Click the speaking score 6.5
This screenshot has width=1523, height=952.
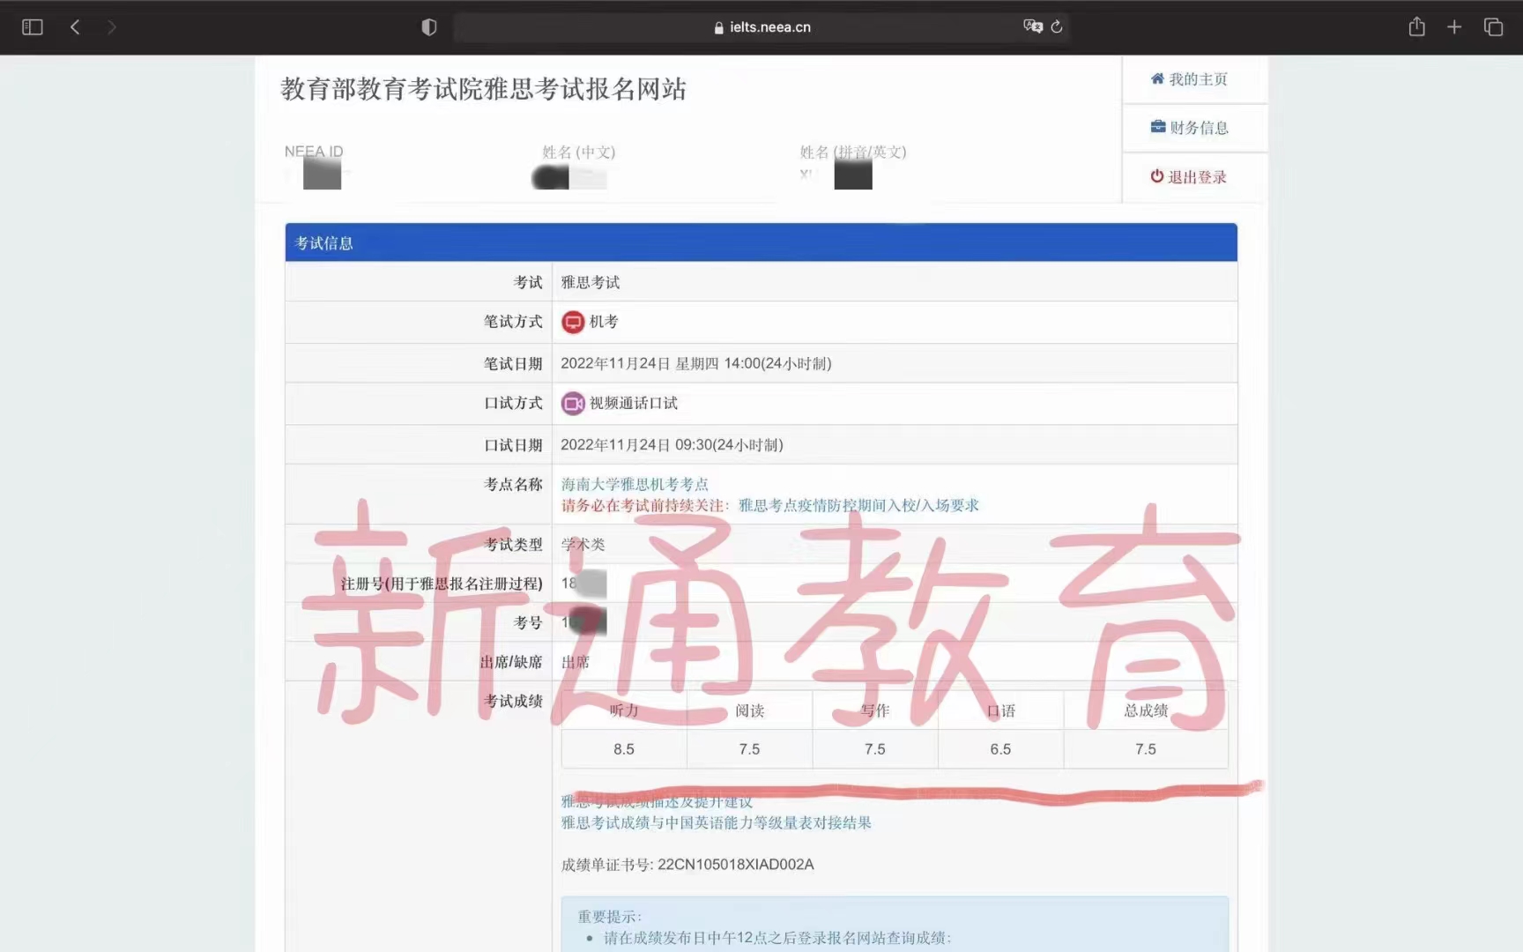[1000, 749]
